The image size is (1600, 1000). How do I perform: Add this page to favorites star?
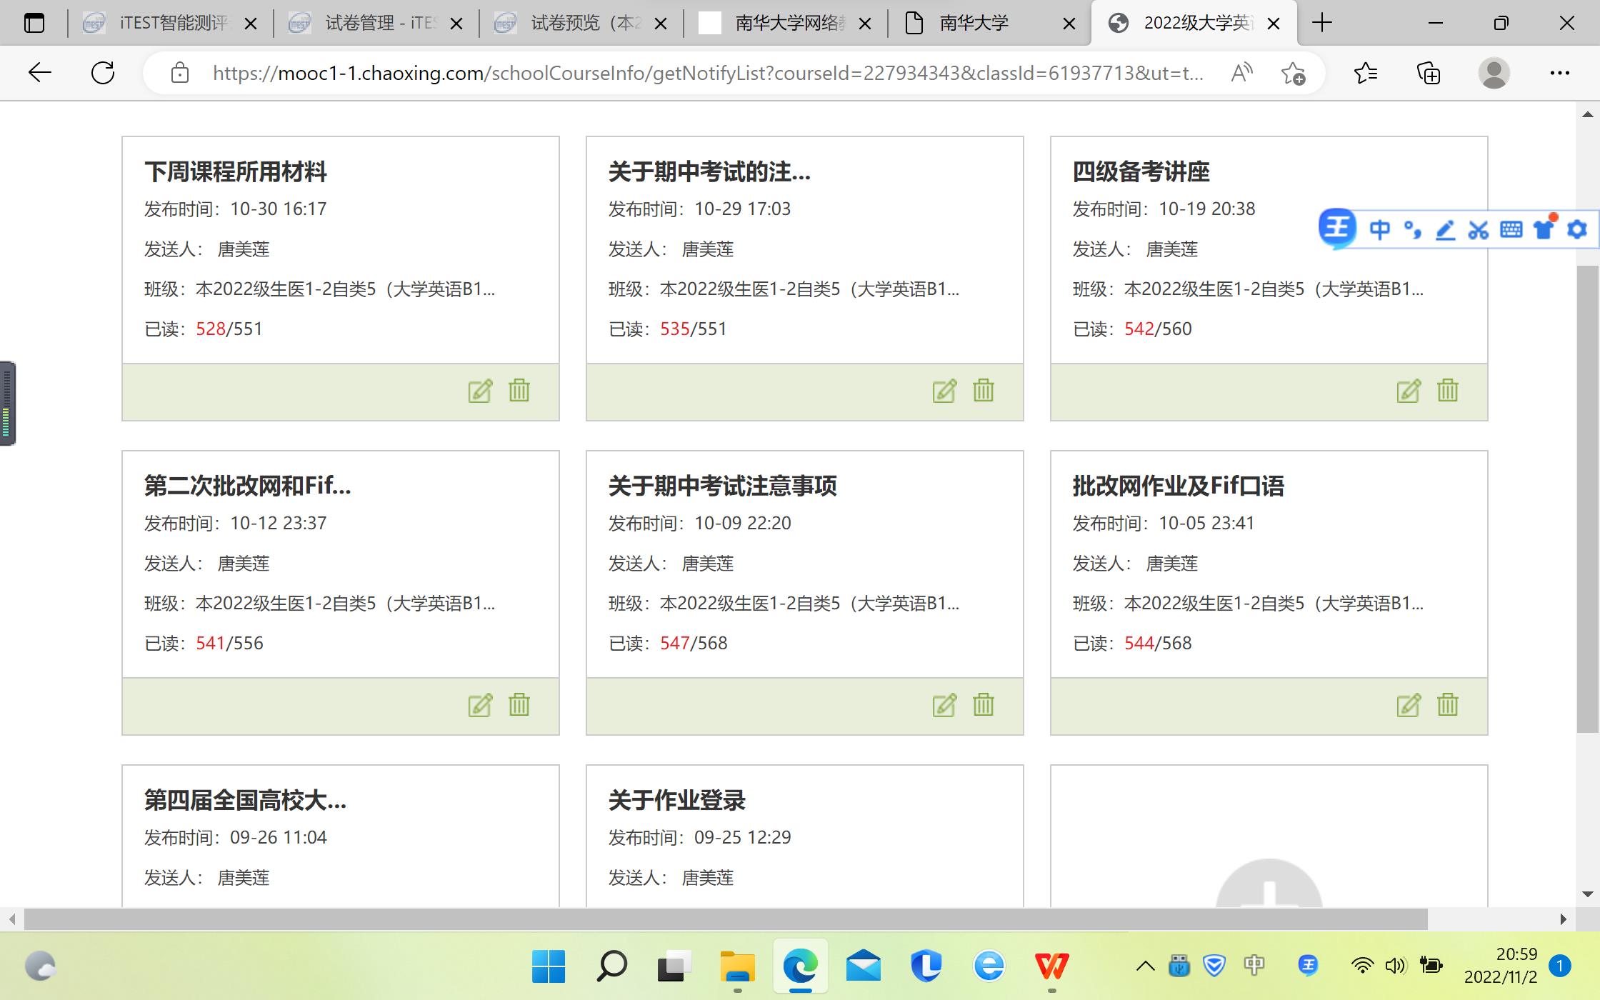(x=1293, y=73)
